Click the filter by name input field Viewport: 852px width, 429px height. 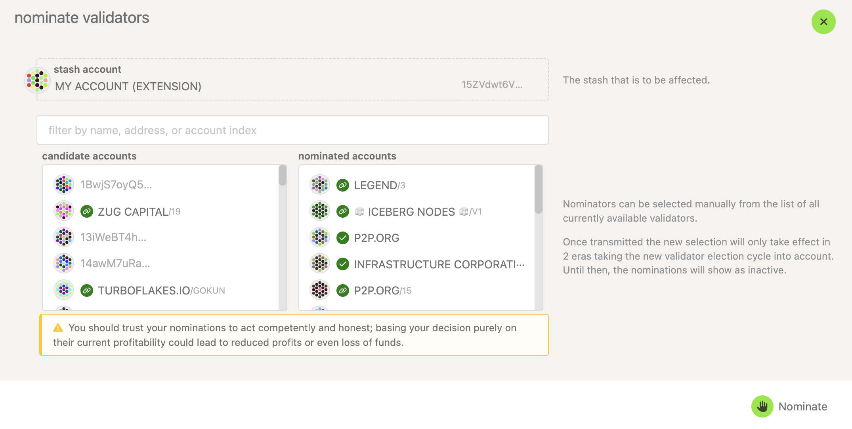click(x=292, y=130)
